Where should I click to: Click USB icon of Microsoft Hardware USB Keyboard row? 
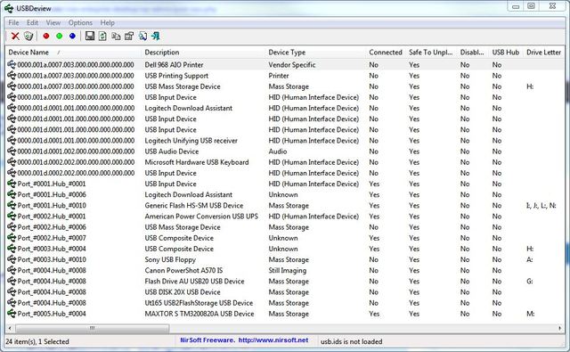[x=12, y=162]
